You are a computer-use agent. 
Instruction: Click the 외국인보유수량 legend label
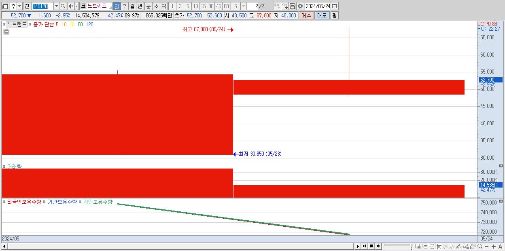(x=24, y=202)
